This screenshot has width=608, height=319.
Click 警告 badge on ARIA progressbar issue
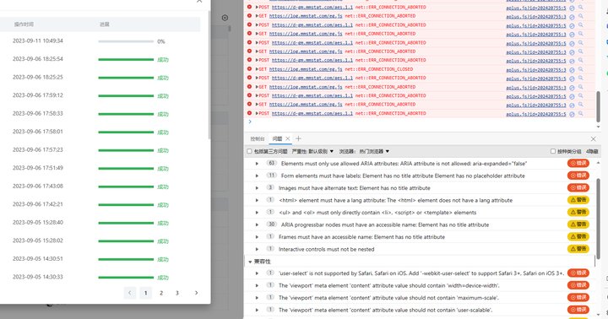coord(578,224)
